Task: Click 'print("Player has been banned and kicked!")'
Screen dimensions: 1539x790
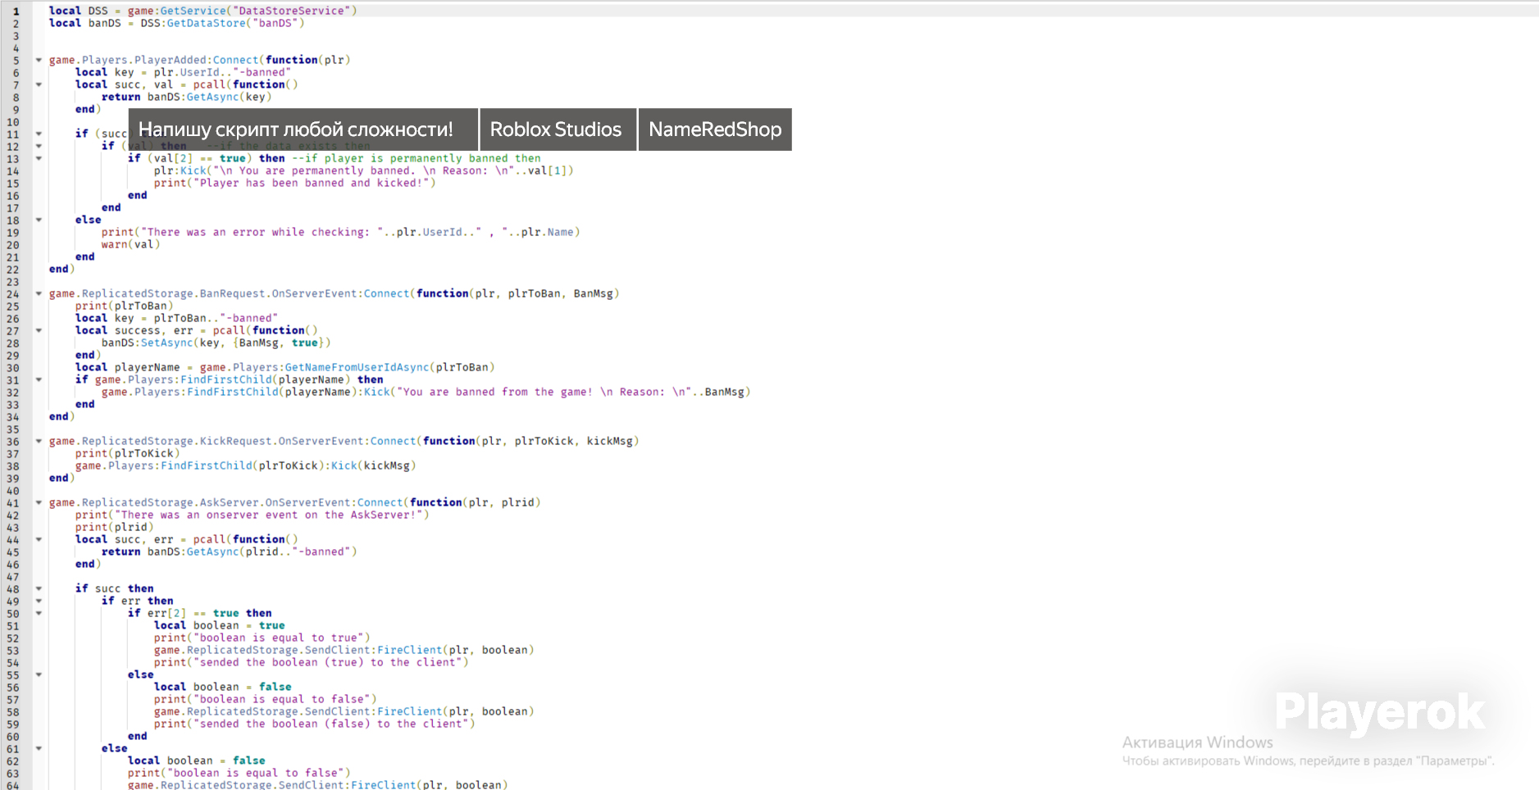Action: [x=294, y=183]
